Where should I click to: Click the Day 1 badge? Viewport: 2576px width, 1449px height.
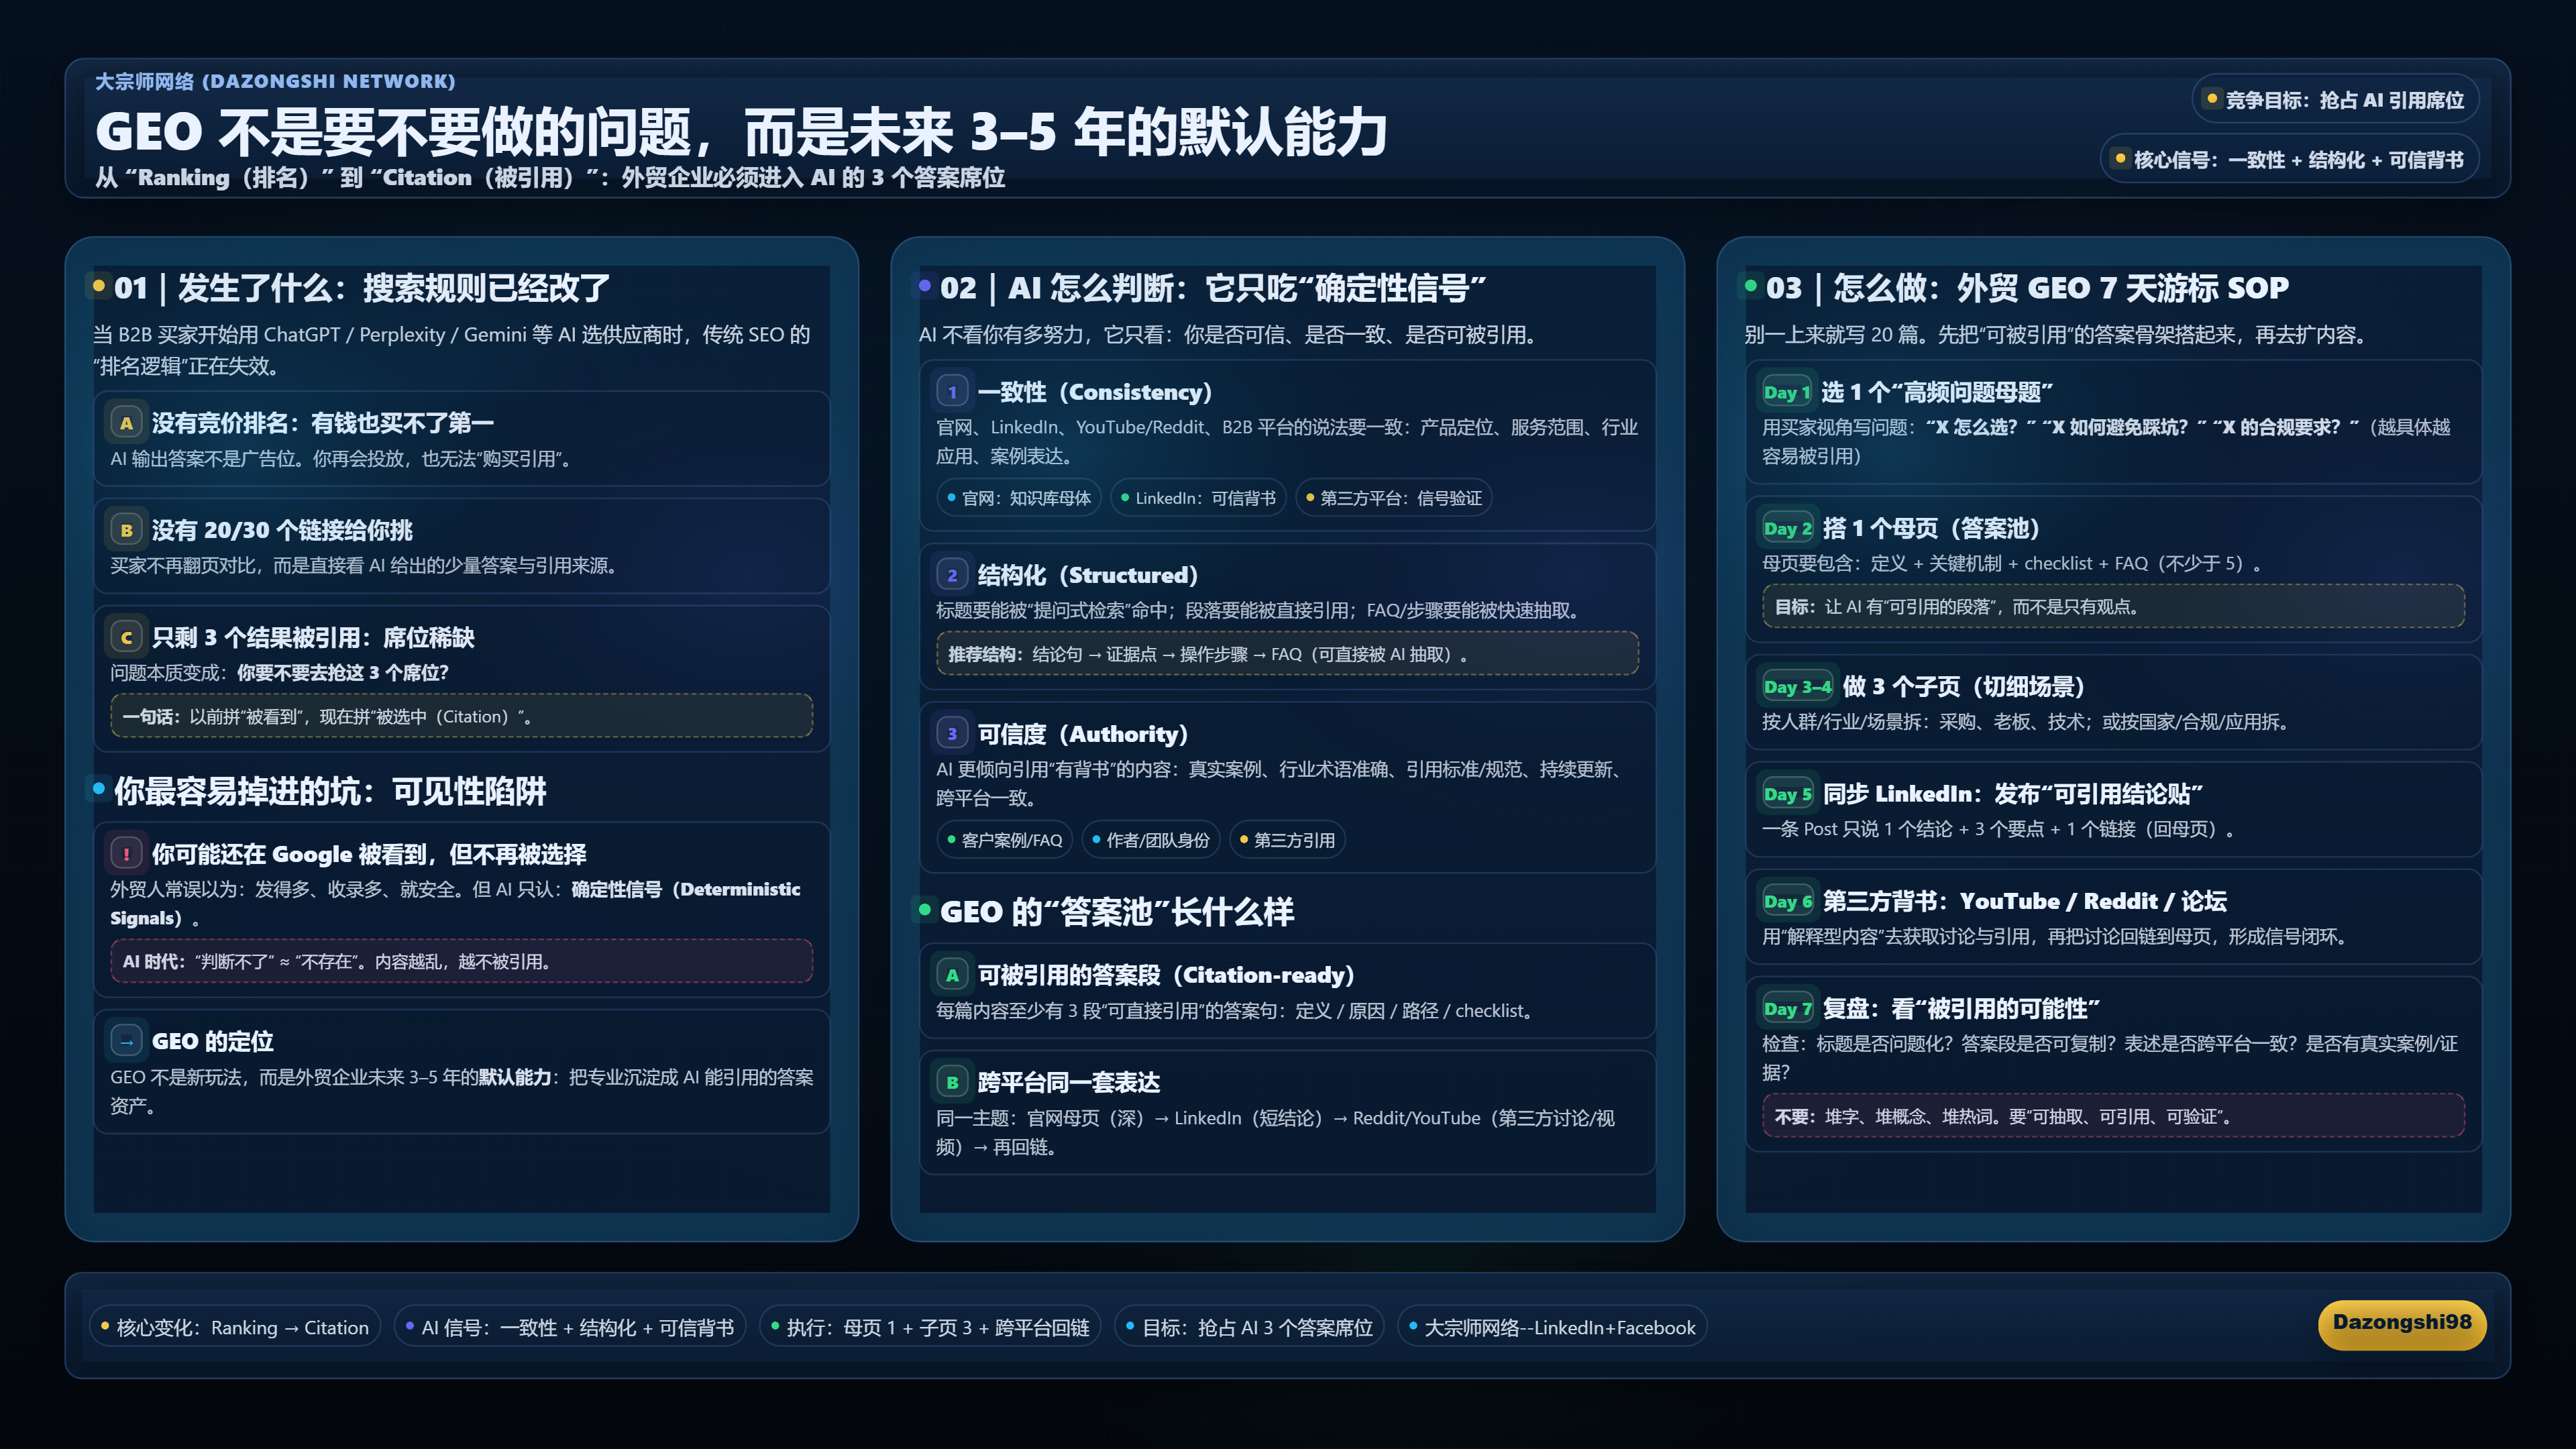coord(1786,392)
